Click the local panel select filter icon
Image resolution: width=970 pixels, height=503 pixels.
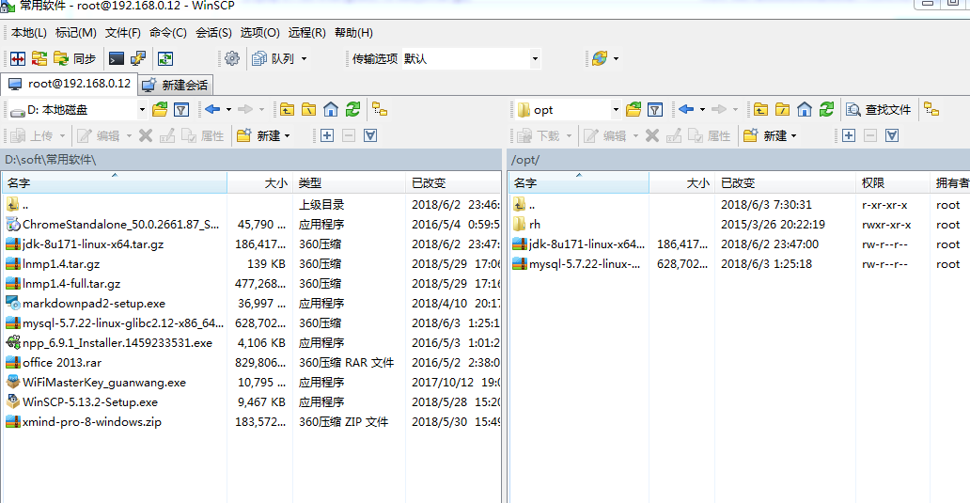[x=370, y=135]
